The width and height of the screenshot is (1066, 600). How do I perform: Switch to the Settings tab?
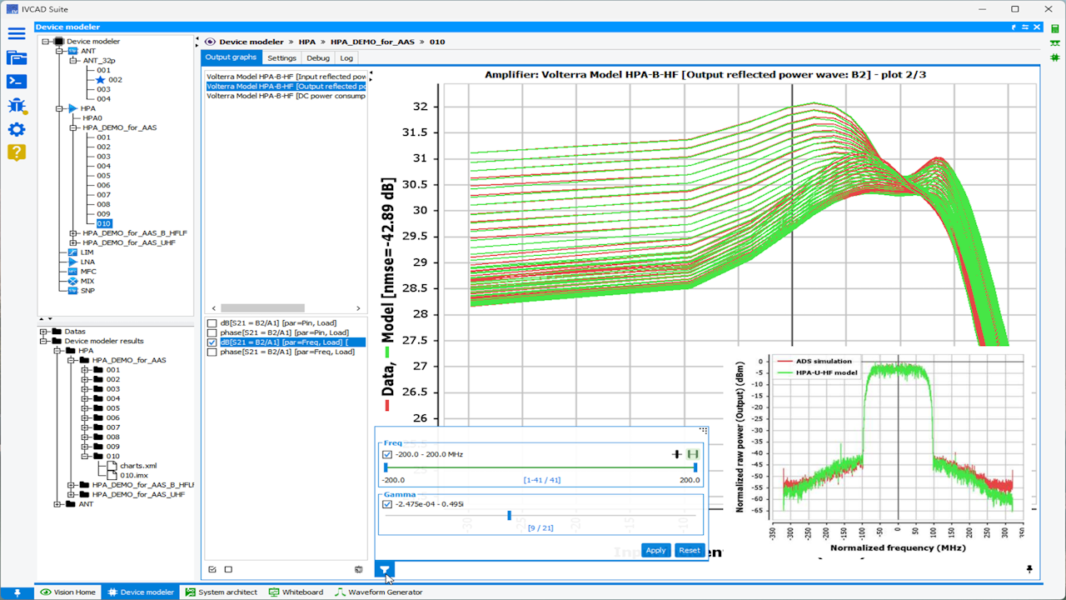point(281,57)
